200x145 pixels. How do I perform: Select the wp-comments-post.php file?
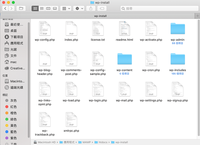click(71, 63)
